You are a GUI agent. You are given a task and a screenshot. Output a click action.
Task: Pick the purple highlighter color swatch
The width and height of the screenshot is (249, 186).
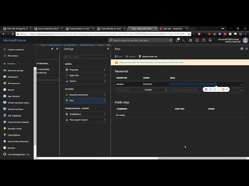coord(206,90)
